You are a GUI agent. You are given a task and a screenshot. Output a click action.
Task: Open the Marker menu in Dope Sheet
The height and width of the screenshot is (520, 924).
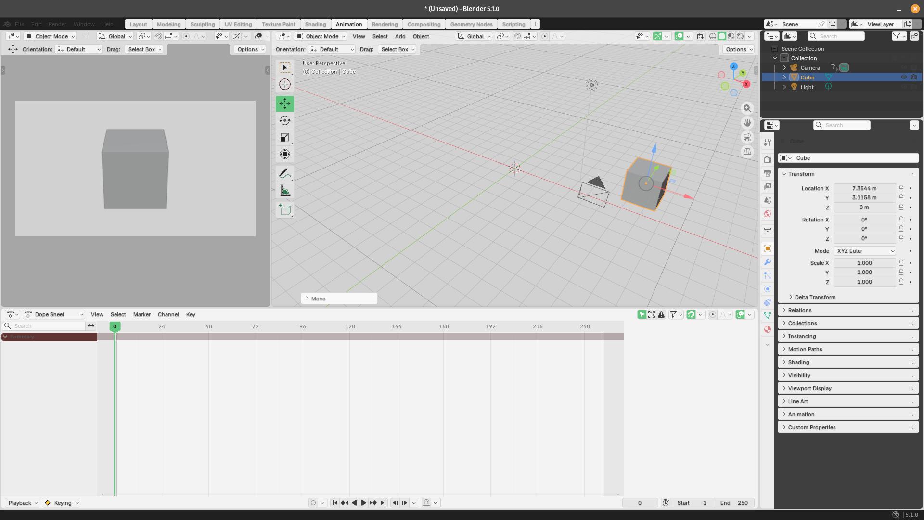pyautogui.click(x=141, y=314)
